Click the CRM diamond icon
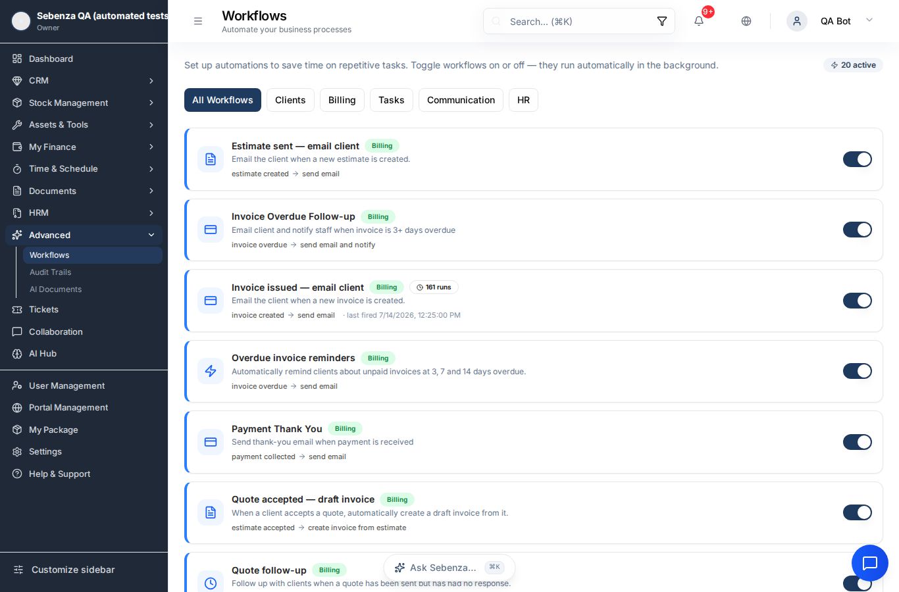The height and width of the screenshot is (592, 899). pos(17,80)
